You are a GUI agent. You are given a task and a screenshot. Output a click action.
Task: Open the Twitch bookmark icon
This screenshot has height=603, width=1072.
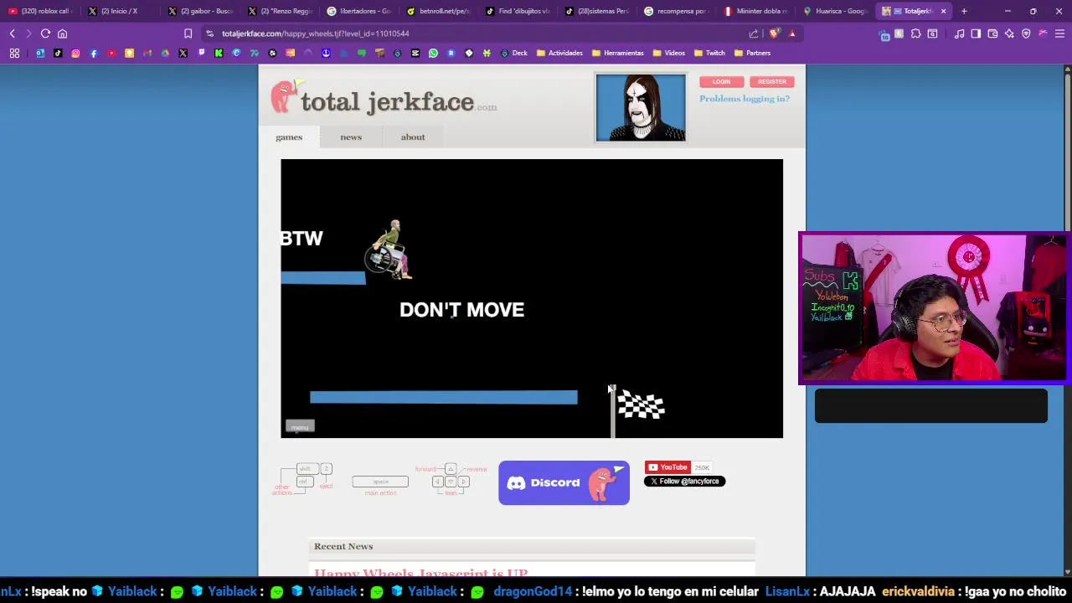[x=201, y=53]
